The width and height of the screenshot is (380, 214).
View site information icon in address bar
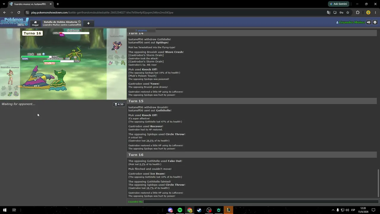click(x=27, y=12)
